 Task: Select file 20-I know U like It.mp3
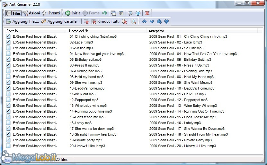(87, 146)
